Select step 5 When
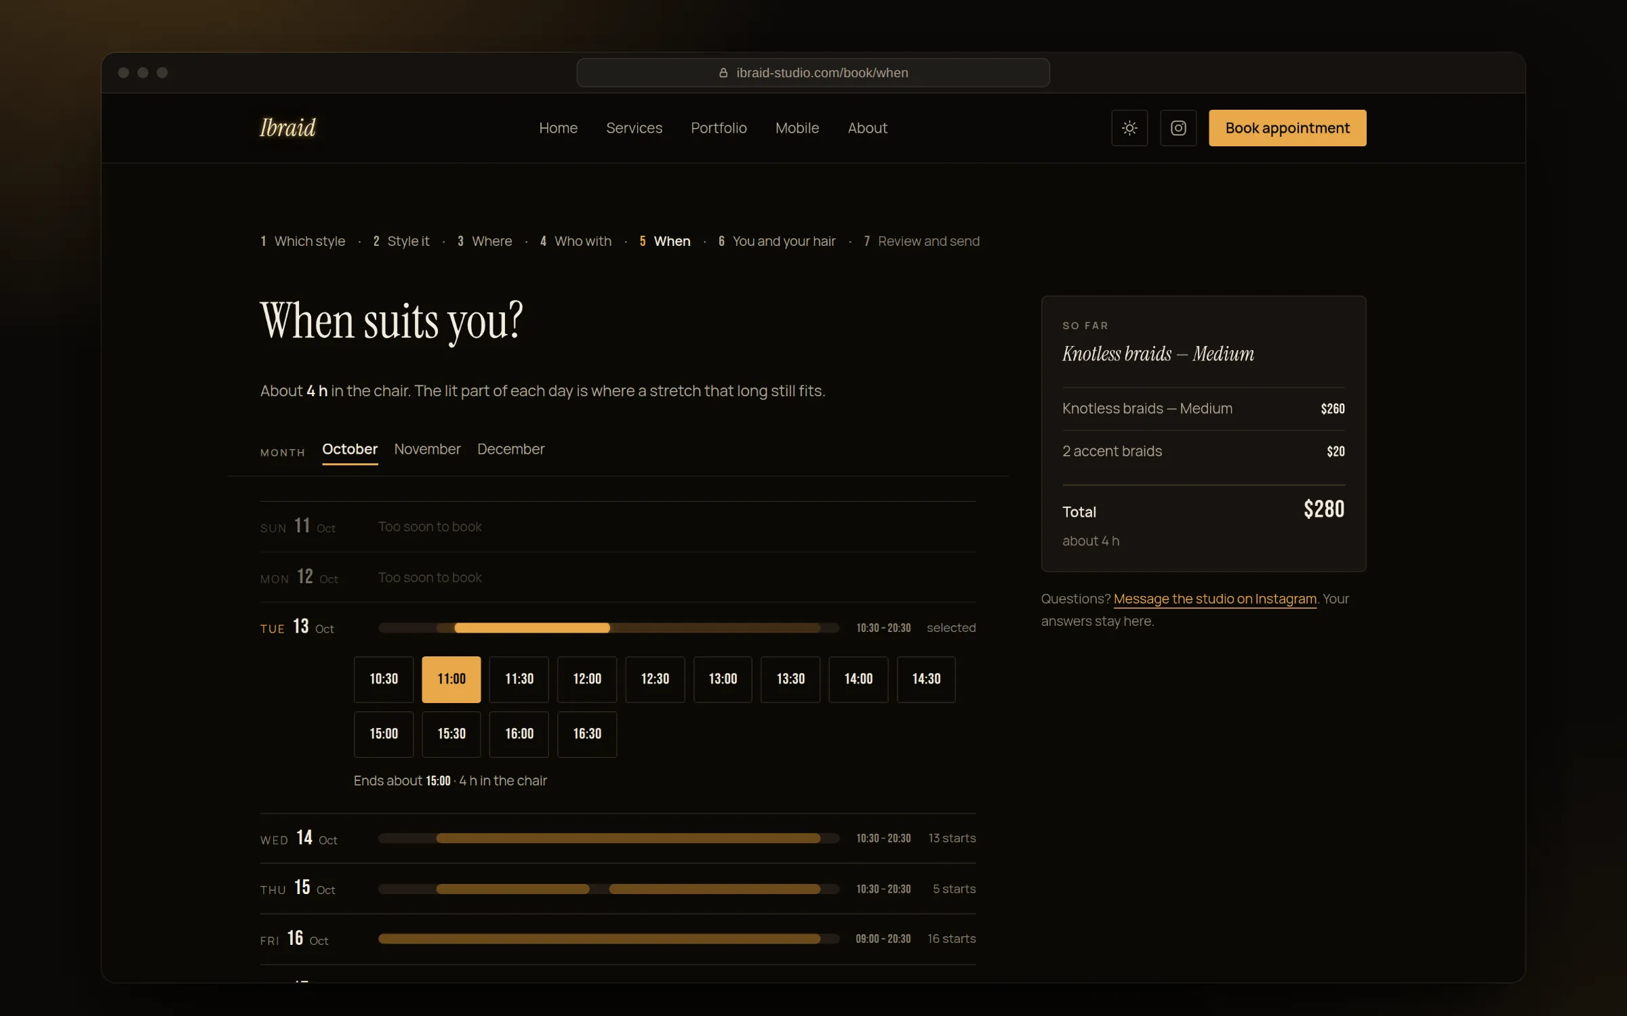This screenshot has height=1016, width=1627. point(665,241)
